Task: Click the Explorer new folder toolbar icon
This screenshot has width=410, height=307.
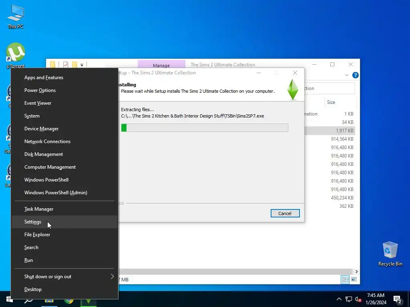Action: click(75, 64)
